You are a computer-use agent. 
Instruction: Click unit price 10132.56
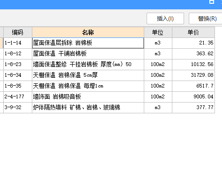pos(193,65)
